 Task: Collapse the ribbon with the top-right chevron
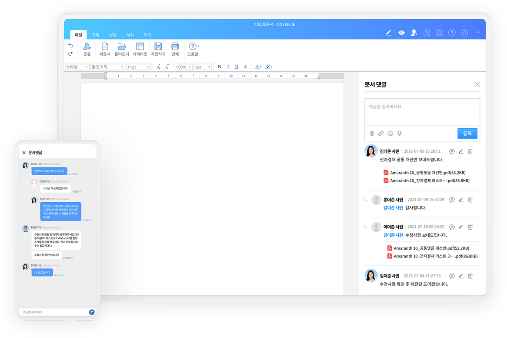[x=478, y=33]
